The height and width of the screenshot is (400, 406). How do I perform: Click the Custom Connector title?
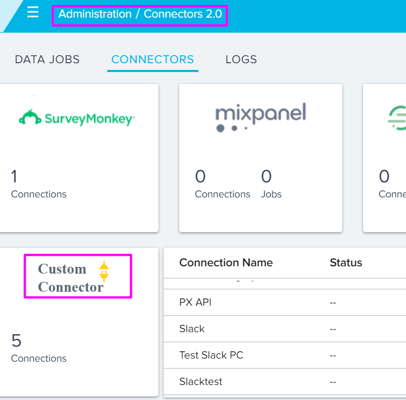(x=70, y=278)
